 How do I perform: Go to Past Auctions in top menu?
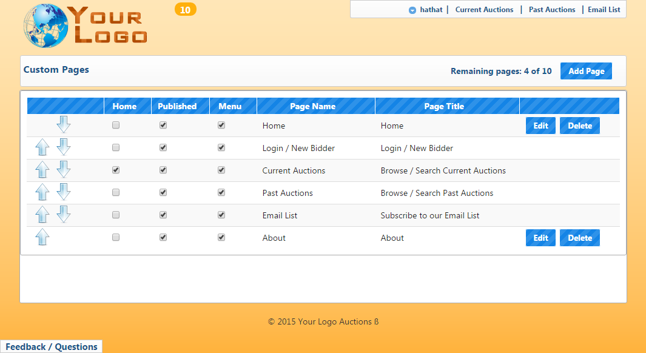click(551, 10)
